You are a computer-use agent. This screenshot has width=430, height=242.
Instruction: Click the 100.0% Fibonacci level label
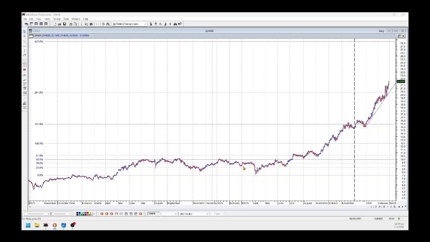pyautogui.click(x=39, y=144)
